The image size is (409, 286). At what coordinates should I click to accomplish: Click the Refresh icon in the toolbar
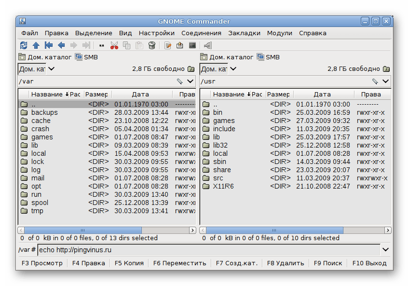(24, 45)
